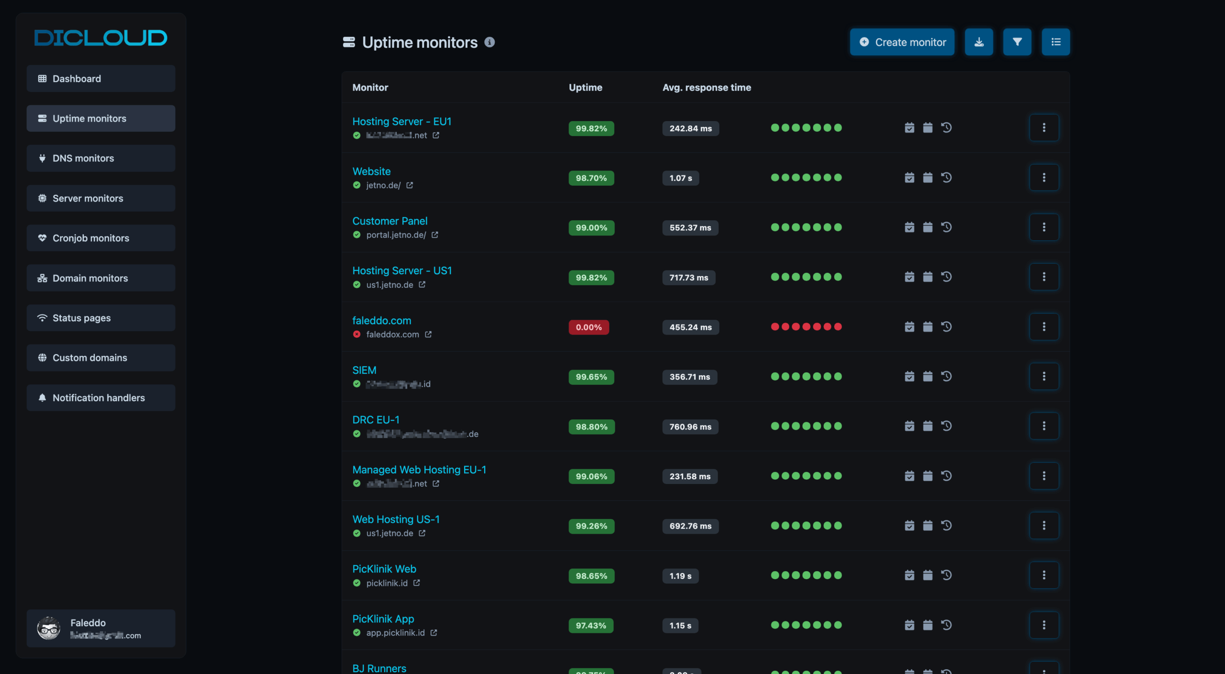This screenshot has height=674, width=1225.
Task: Open three-dot menu for Hosting Server - US1
Action: pos(1044,277)
